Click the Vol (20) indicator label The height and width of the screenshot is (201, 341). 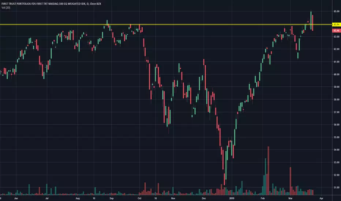click(x=6, y=8)
